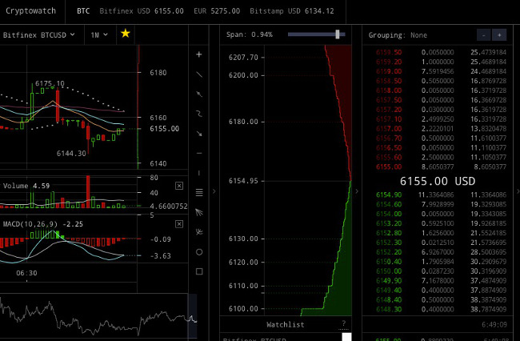Click the 6154.90 bid price row

pyautogui.click(x=441, y=195)
